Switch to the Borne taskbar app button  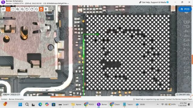tap(102, 104)
